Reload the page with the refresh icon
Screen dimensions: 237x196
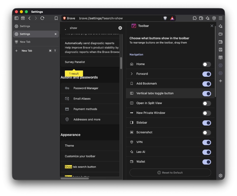click(x=42, y=18)
